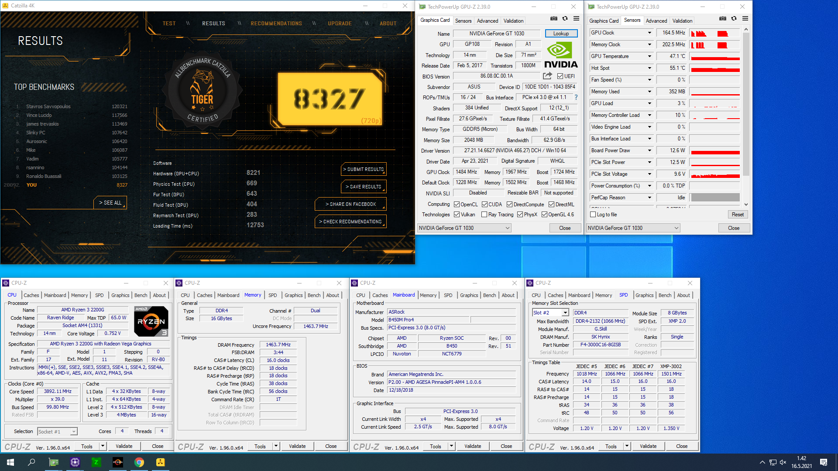Click the Bus Interface question mark
This screenshot has width=838, height=471.
click(x=576, y=97)
